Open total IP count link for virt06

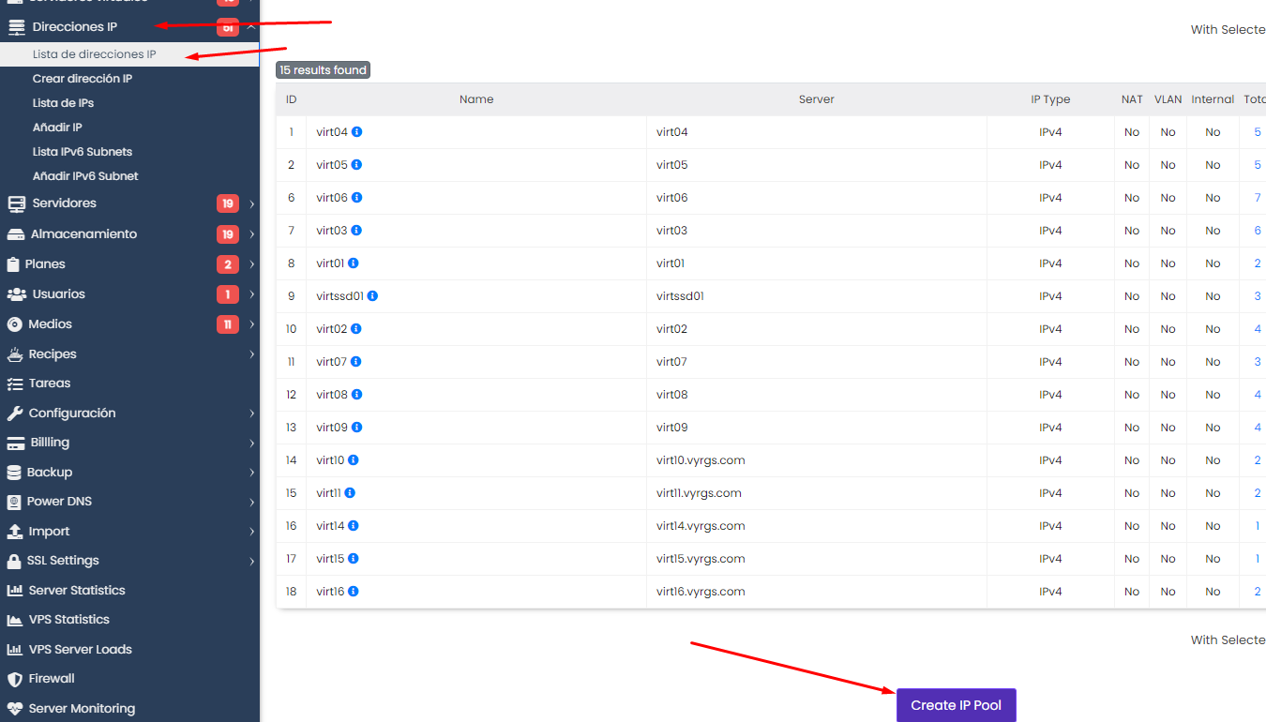tap(1258, 198)
